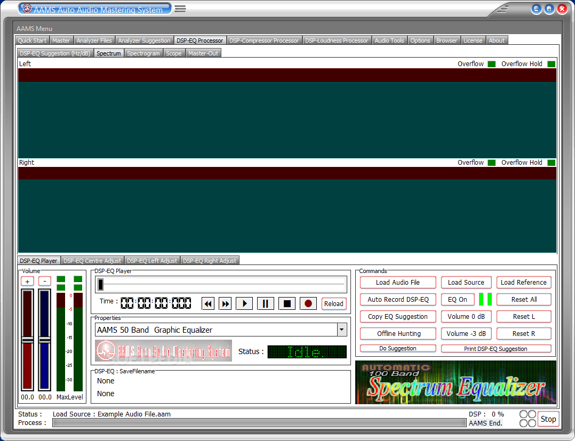Click the four circles indicator near Stop

pyautogui.click(x=528, y=418)
